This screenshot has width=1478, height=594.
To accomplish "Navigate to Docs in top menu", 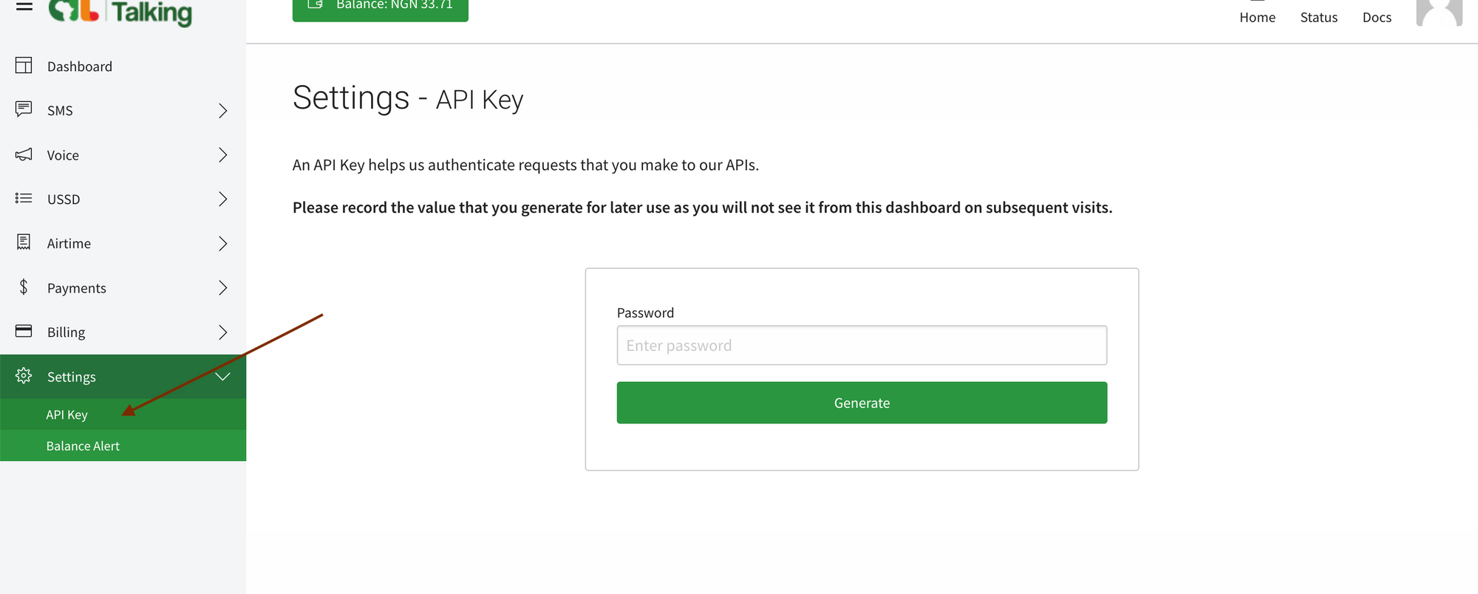I will coord(1376,16).
